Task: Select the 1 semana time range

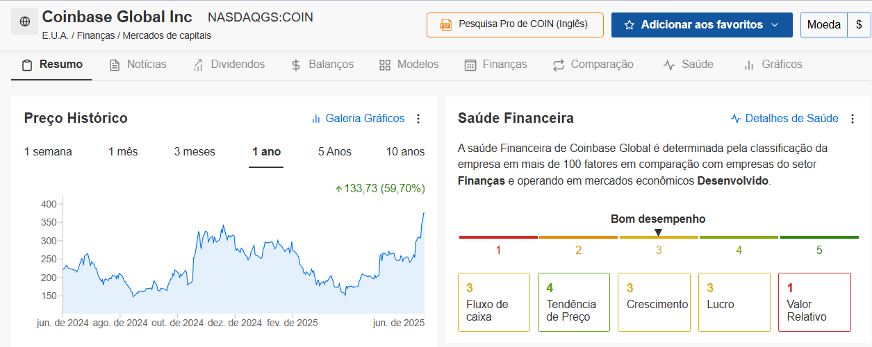Action: click(48, 151)
